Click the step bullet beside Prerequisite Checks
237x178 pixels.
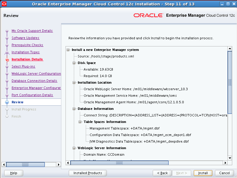[7, 45]
